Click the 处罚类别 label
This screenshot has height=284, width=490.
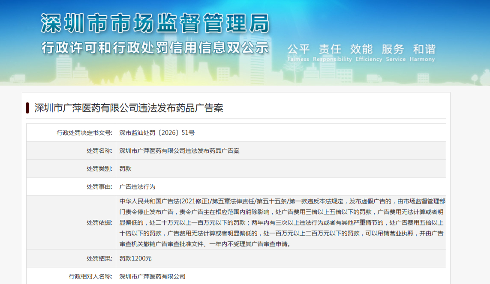point(99,169)
